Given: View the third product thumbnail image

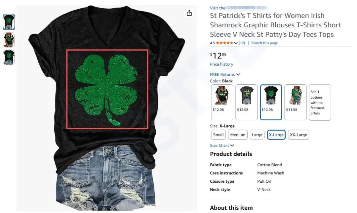Looking at the screenshot, I should pyautogui.click(x=9, y=57).
